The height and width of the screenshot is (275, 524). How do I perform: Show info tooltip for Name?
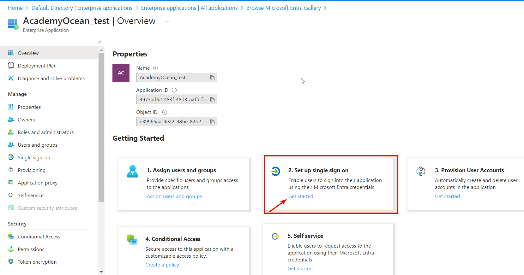pyautogui.click(x=155, y=68)
